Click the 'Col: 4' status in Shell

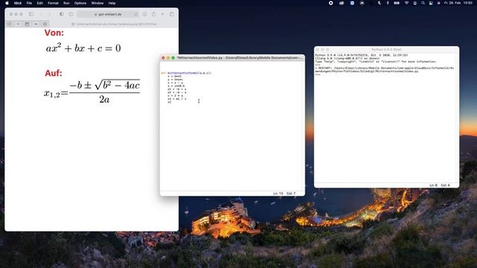(x=445, y=185)
